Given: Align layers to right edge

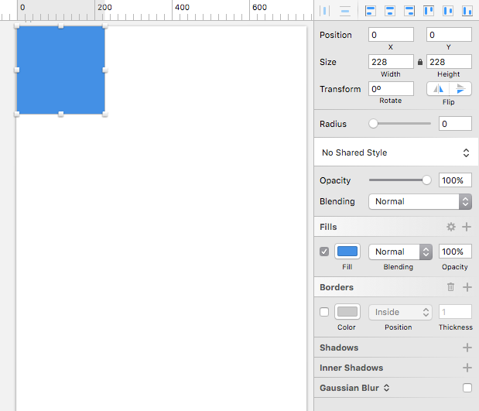Looking at the screenshot, I should (x=409, y=11).
